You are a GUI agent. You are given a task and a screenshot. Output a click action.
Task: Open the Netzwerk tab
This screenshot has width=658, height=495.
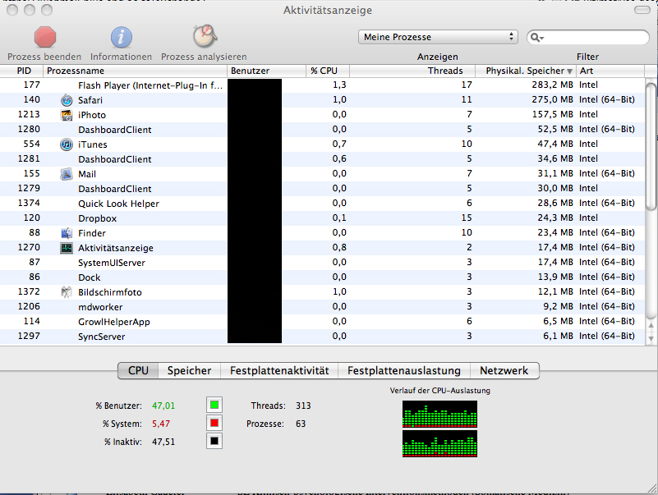click(x=504, y=371)
